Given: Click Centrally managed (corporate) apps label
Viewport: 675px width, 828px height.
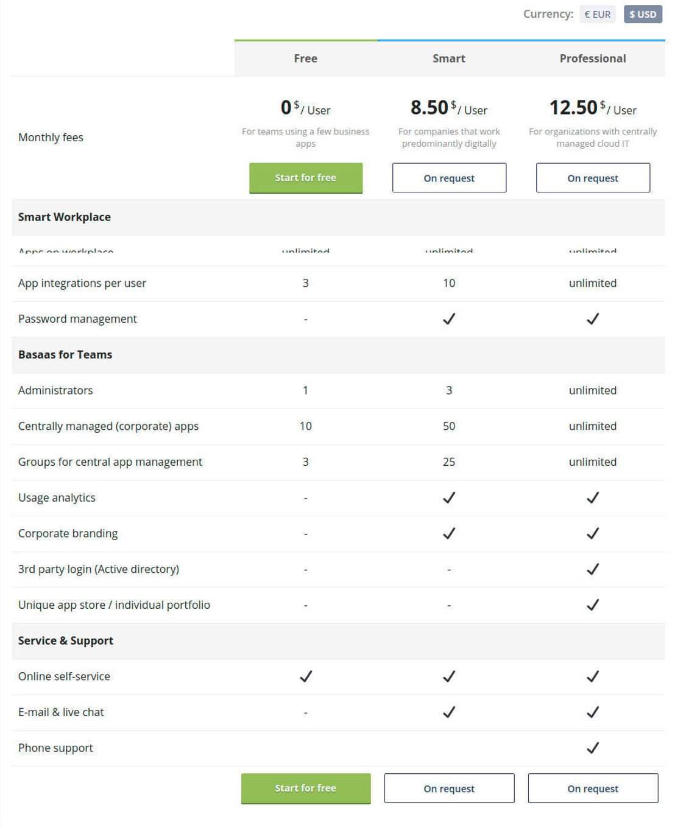Looking at the screenshot, I should (108, 426).
